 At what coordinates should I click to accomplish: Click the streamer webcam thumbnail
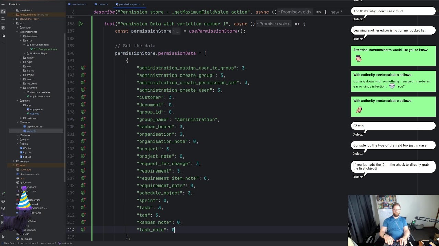click(393, 220)
